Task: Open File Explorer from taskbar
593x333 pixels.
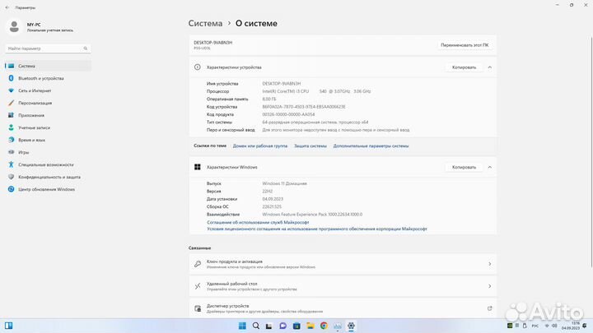Action: (x=311, y=326)
